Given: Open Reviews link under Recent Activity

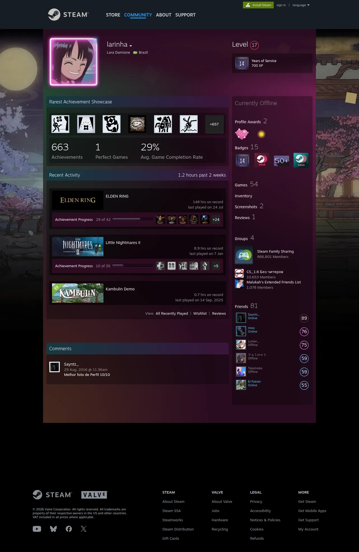Looking at the screenshot, I should click(x=219, y=313).
